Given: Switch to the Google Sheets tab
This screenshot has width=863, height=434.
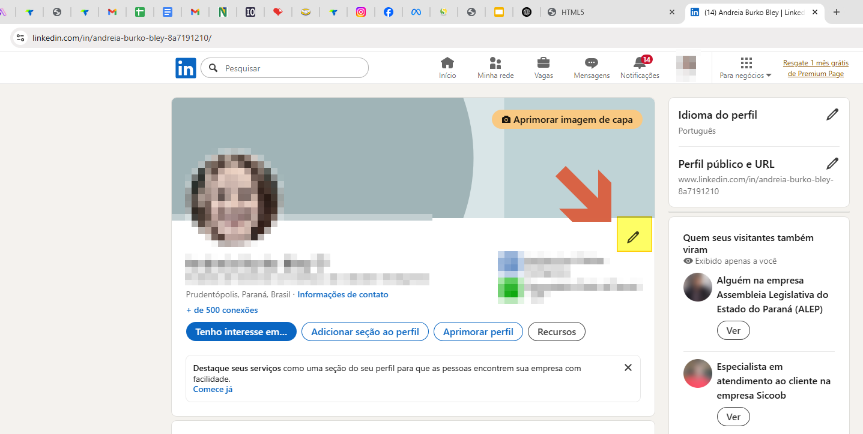Looking at the screenshot, I should 140,12.
